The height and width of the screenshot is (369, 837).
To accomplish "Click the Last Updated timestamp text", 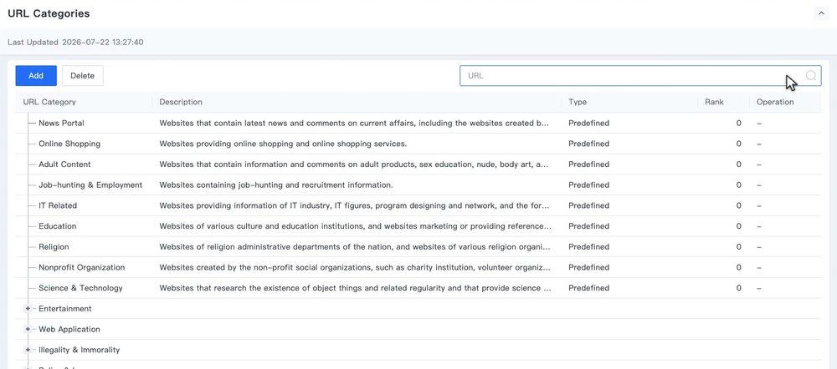I will [x=75, y=42].
